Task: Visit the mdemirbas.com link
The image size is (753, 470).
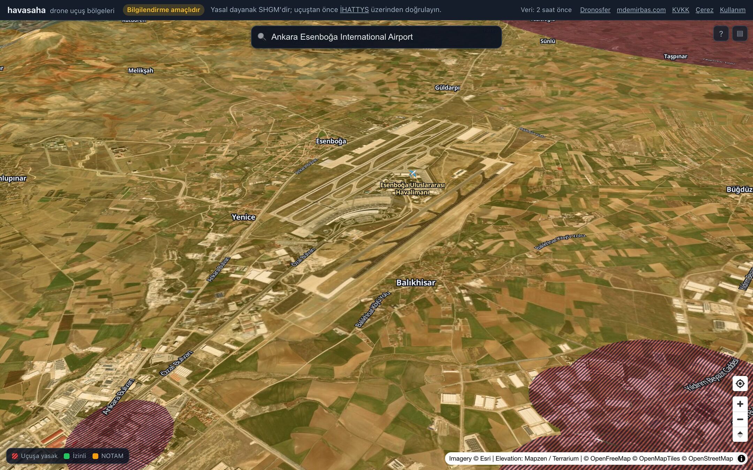Action: (x=641, y=10)
